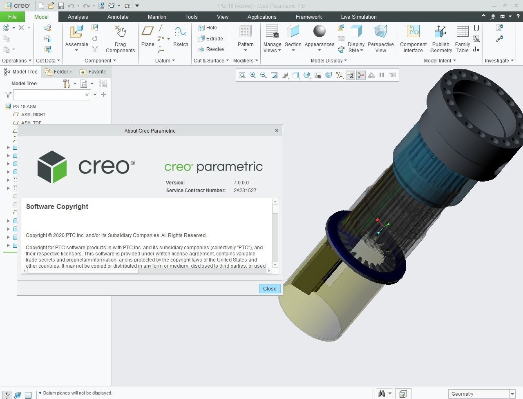Expand the Model Intent dropdown
The width and height of the screenshot is (523, 399).
(x=440, y=61)
